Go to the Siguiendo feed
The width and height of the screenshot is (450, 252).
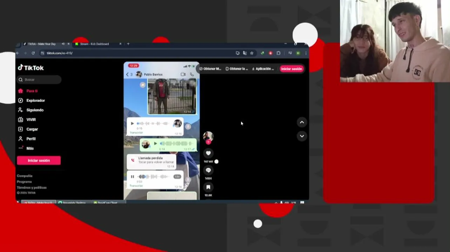click(31, 110)
